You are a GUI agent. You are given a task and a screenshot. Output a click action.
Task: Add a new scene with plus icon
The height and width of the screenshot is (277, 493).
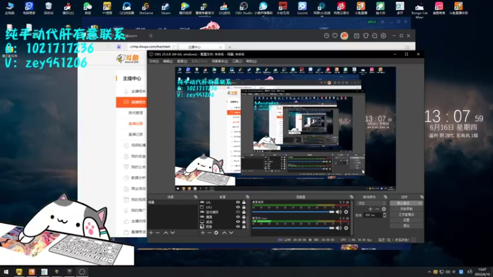[x=151, y=233]
